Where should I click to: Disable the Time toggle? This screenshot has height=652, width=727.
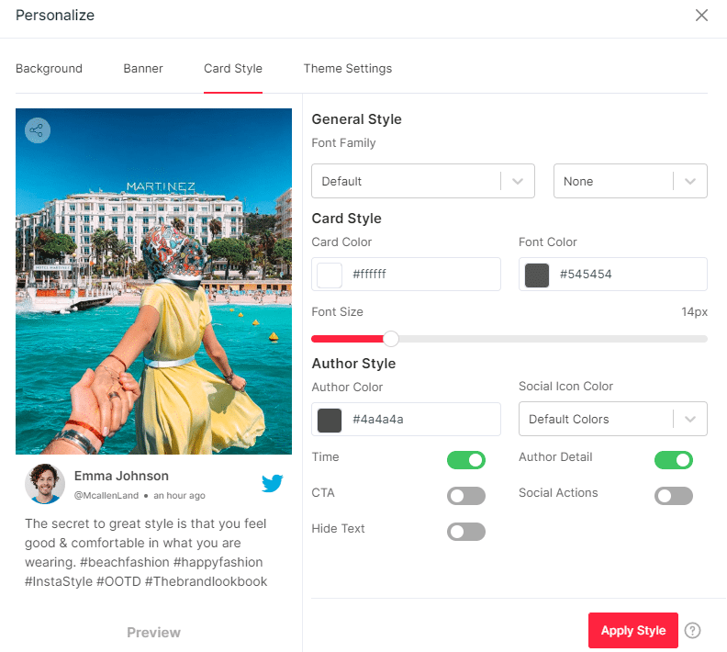point(465,460)
